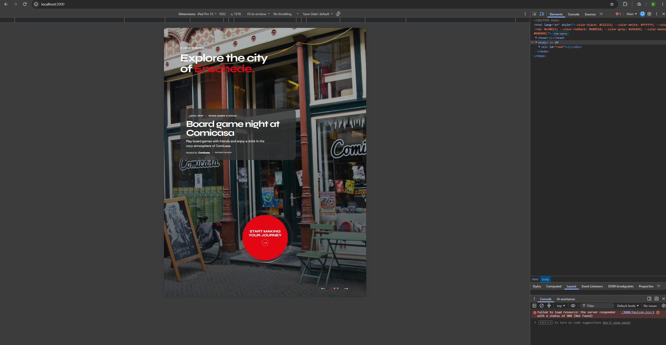Open DevTools customize menu with three dots
This screenshot has width=666, height=345.
click(657, 14)
